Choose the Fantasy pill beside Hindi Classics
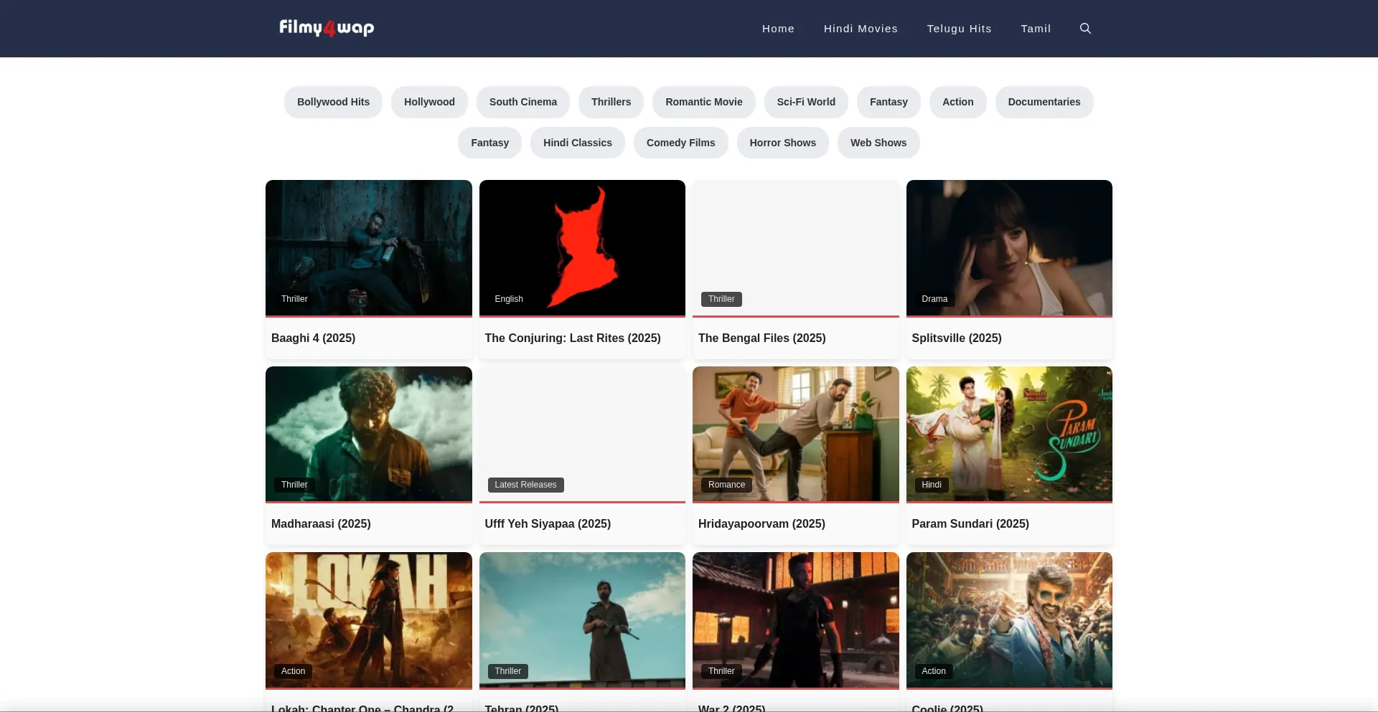This screenshot has width=1378, height=712. click(489, 143)
